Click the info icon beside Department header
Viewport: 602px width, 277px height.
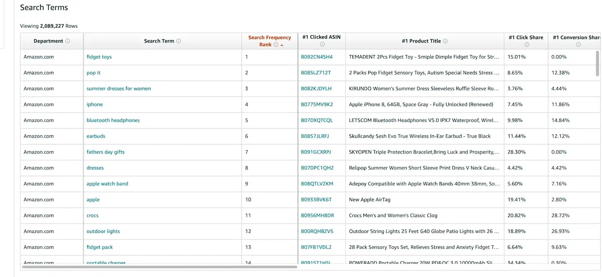(68, 41)
